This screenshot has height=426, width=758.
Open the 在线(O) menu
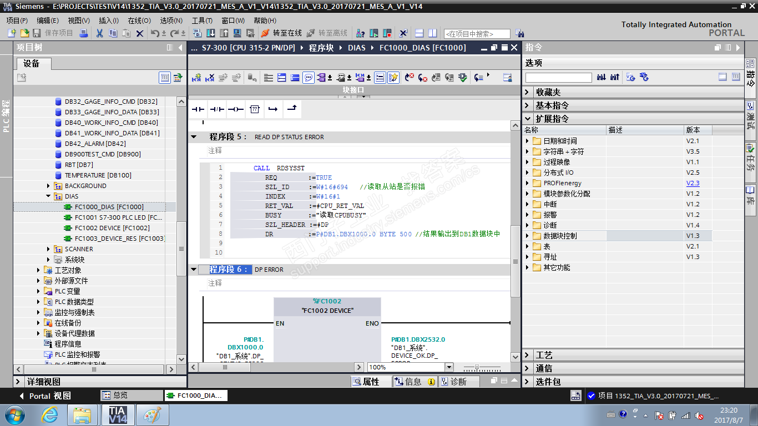click(x=139, y=21)
